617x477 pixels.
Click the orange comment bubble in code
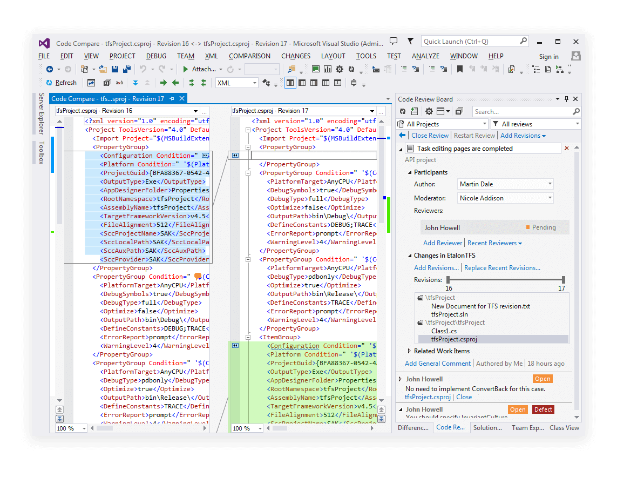point(198,277)
